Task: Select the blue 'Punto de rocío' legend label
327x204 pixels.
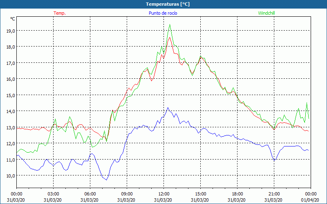Action: pos(163,13)
